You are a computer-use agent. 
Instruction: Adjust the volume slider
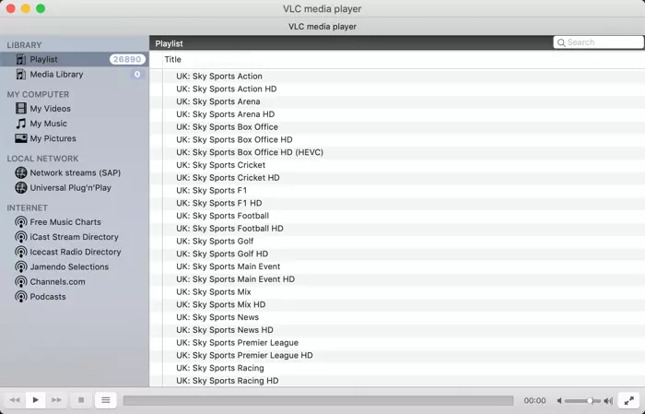(x=582, y=400)
